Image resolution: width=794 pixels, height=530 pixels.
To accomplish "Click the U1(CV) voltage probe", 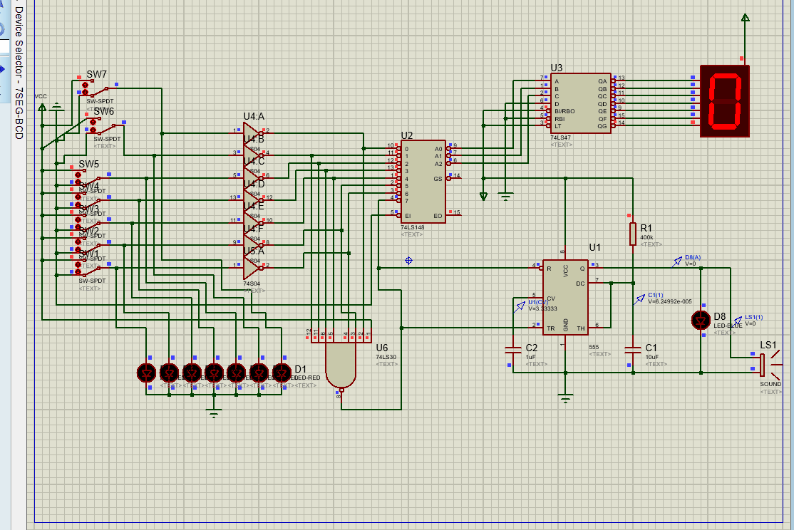I will pyautogui.click(x=520, y=307).
